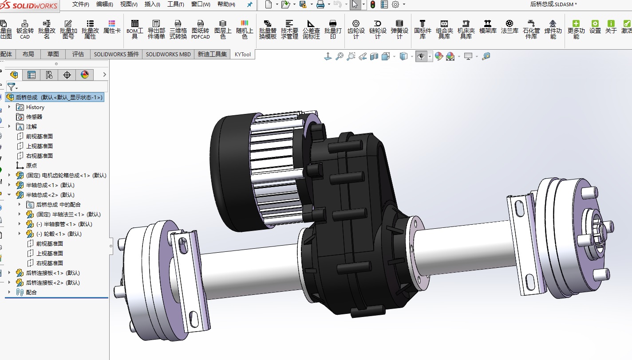This screenshot has height=360, width=632.
Task: Click 导出部件清单 export parts list
Action: [156, 29]
